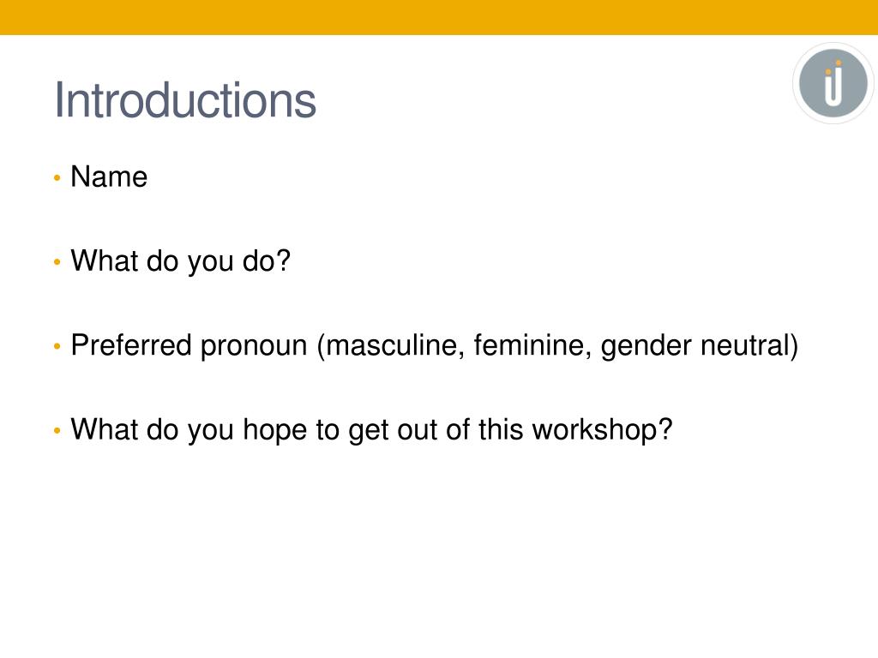Click the yellow header bar
The image size is (878, 658).
(439, 17)
